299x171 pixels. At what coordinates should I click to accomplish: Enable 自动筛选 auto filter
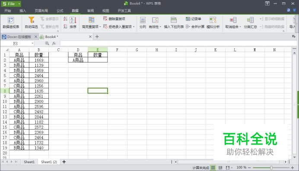pos(31,22)
